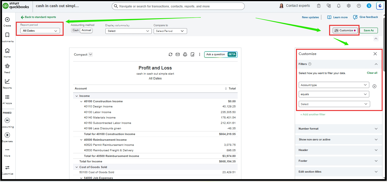The image size is (387, 182).
Task: Click Add another filter link
Action: point(313,114)
